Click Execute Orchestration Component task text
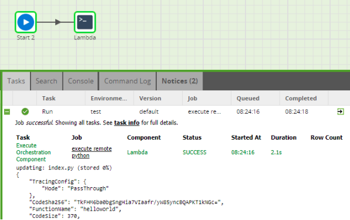 pyautogui.click(x=33, y=152)
